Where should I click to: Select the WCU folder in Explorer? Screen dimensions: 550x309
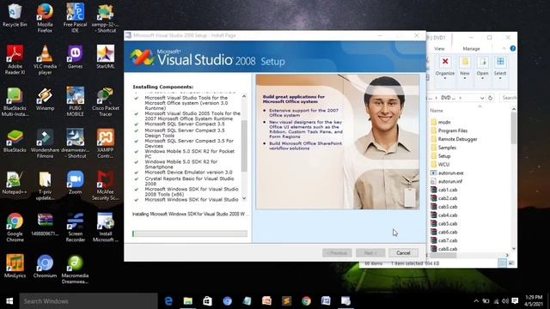click(x=443, y=164)
